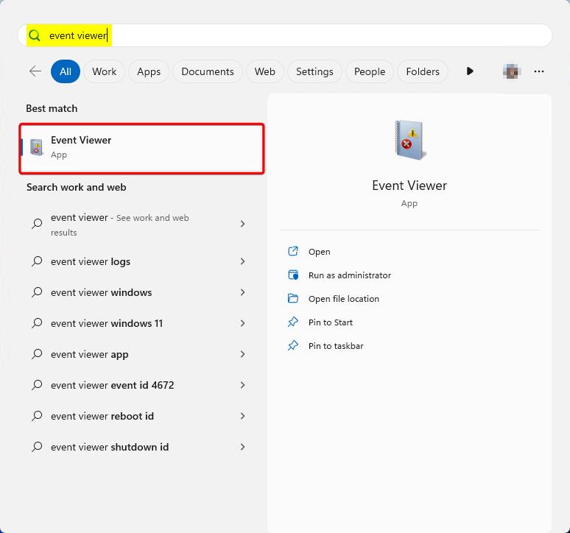Screen dimensions: 570x533
Task: Switch to the Settings filter tab
Action: (314, 71)
